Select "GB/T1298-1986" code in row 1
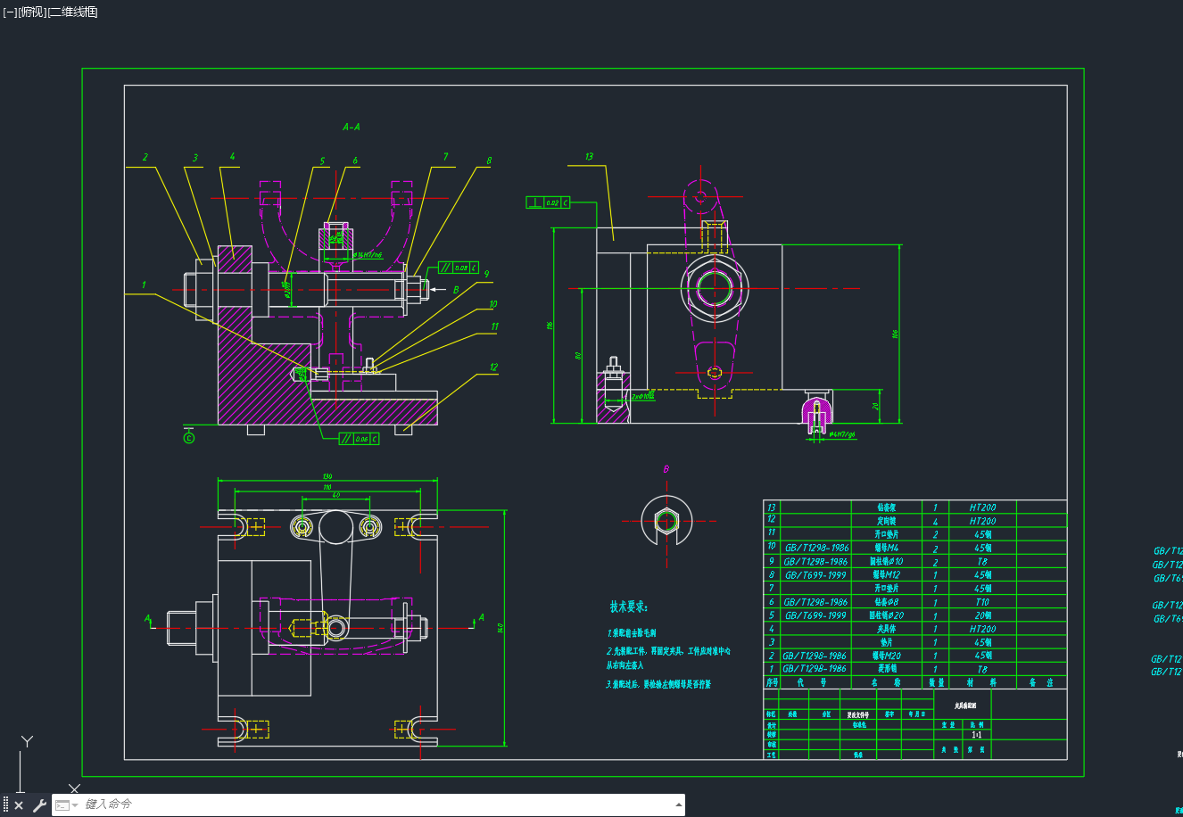This screenshot has height=817, width=1183. coord(815,669)
